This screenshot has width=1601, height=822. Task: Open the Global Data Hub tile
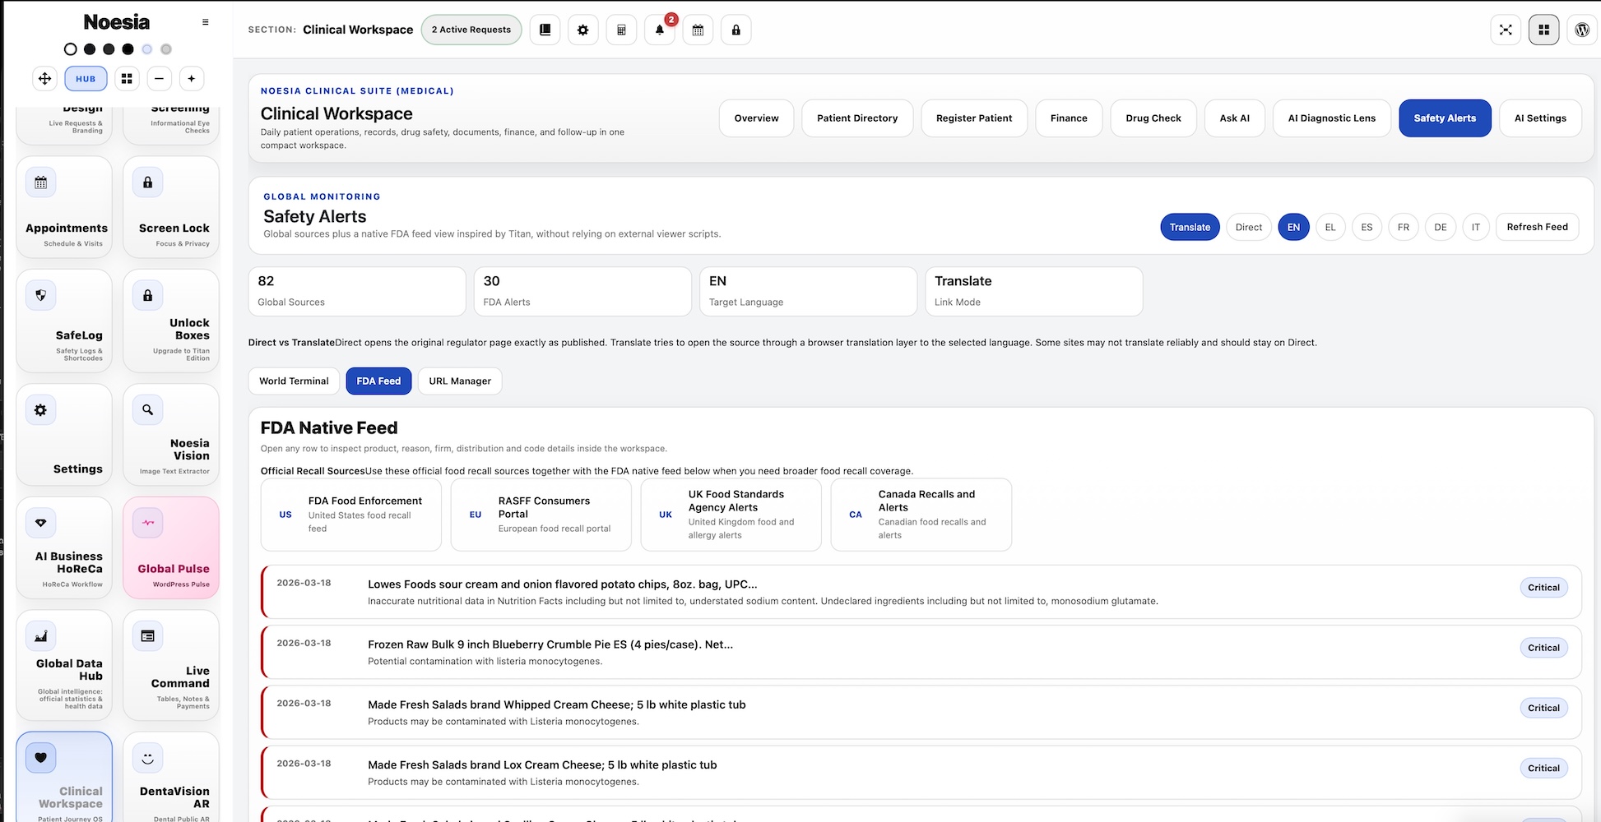64,665
